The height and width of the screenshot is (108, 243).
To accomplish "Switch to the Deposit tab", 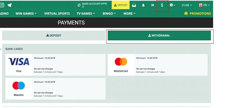I will (x=54, y=35).
